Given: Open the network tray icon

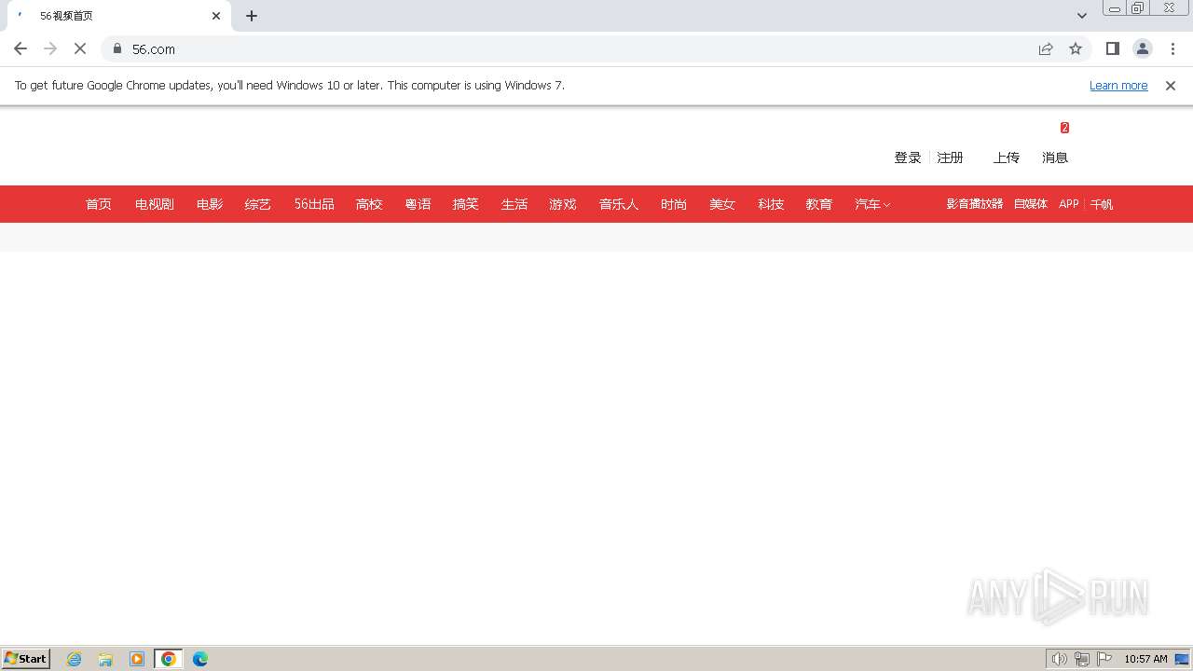Looking at the screenshot, I should tap(1082, 659).
